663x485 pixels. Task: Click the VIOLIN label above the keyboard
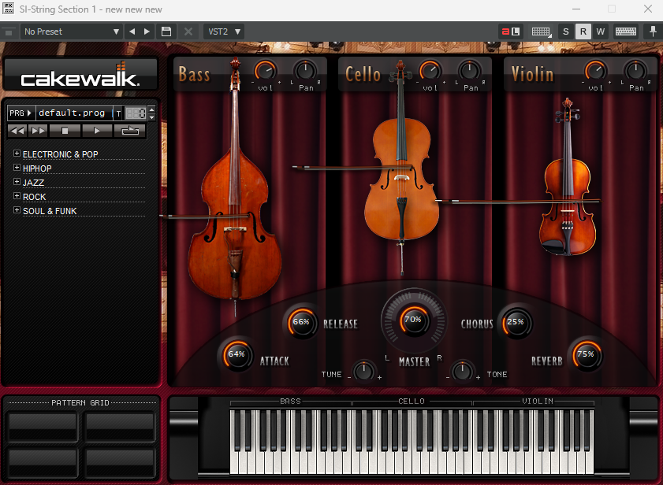(x=538, y=402)
